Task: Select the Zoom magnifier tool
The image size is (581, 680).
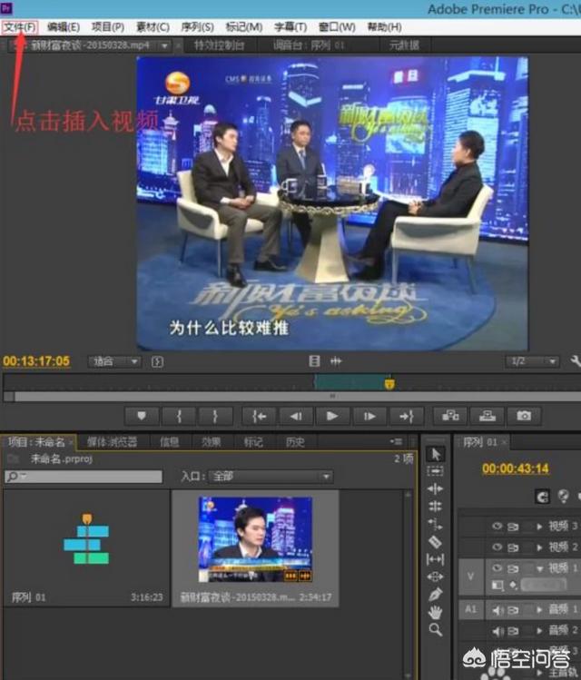Action: tap(435, 629)
